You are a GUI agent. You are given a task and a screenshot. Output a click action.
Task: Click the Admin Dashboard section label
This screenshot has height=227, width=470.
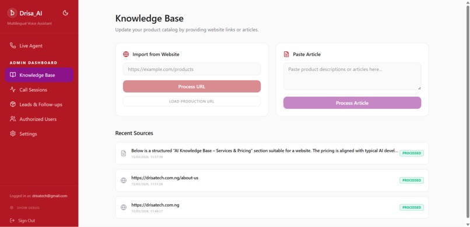(34, 63)
